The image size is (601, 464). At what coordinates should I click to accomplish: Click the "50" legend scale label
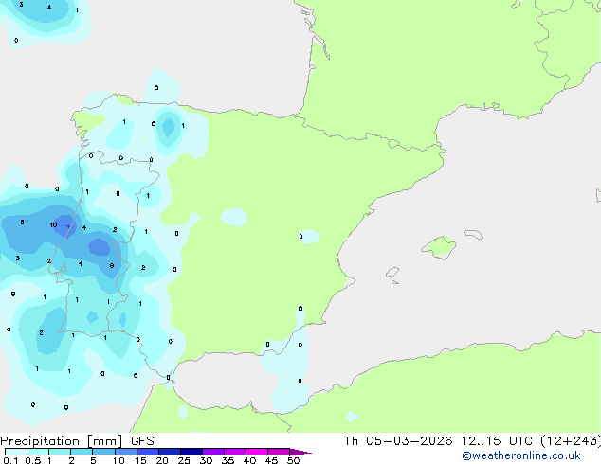(x=293, y=460)
